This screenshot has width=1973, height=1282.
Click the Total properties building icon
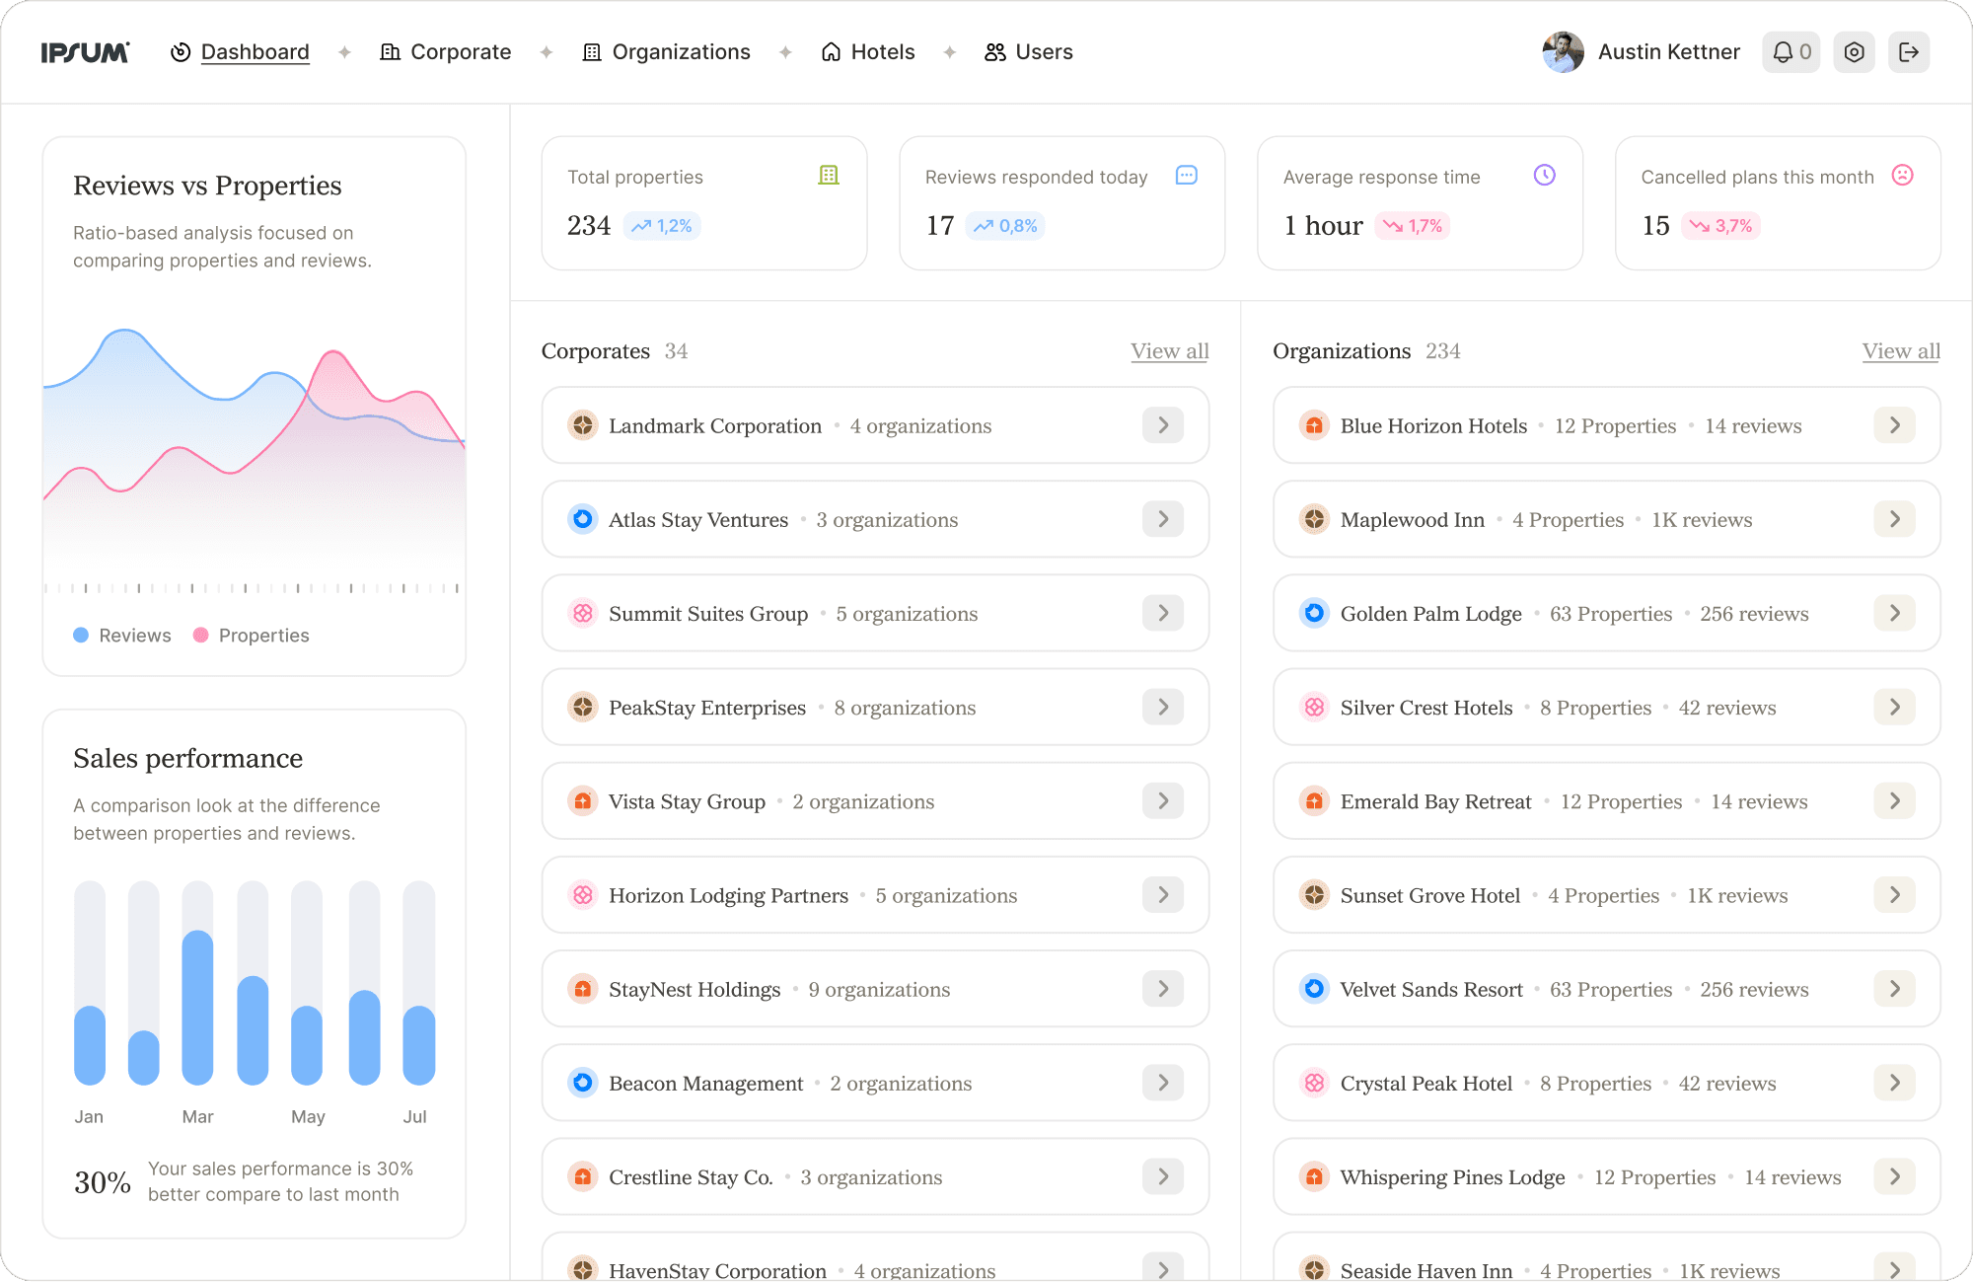click(830, 176)
